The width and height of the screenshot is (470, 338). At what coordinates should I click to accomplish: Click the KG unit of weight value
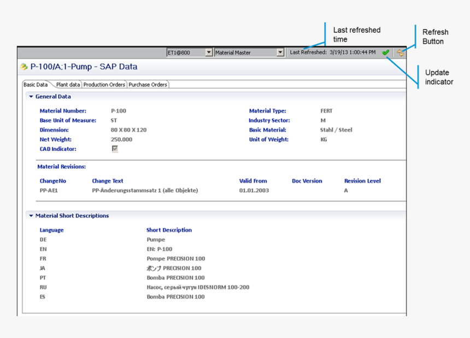coord(324,139)
